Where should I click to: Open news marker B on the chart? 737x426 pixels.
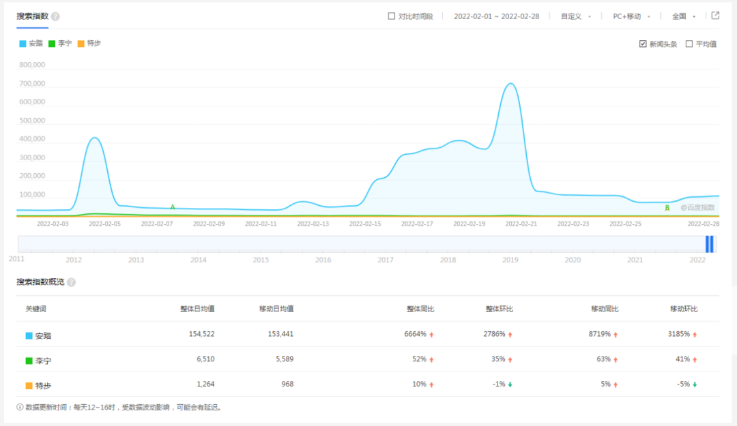click(667, 208)
